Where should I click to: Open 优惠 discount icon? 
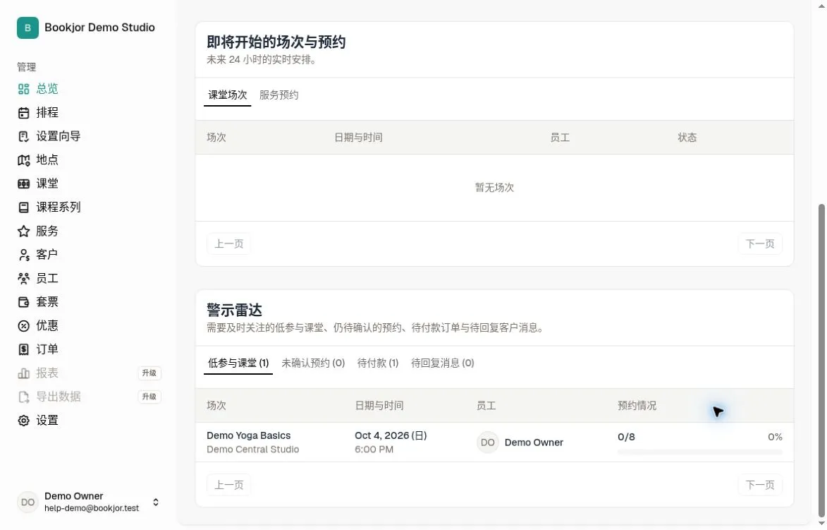24,326
